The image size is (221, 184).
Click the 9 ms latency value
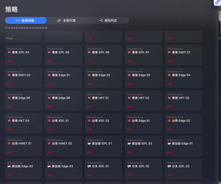click(x=10, y=38)
